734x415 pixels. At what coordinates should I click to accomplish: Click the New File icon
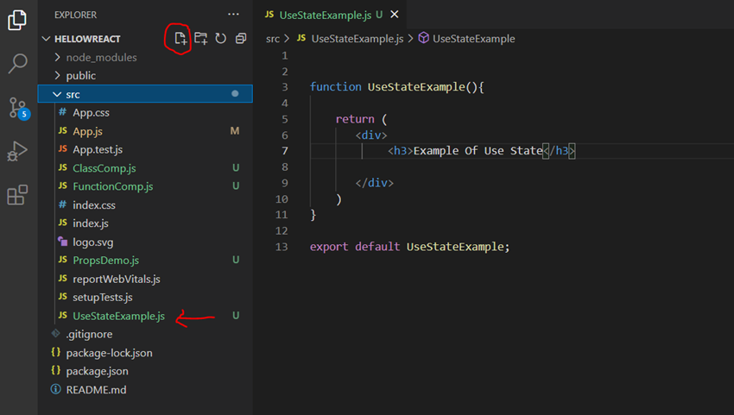click(180, 38)
